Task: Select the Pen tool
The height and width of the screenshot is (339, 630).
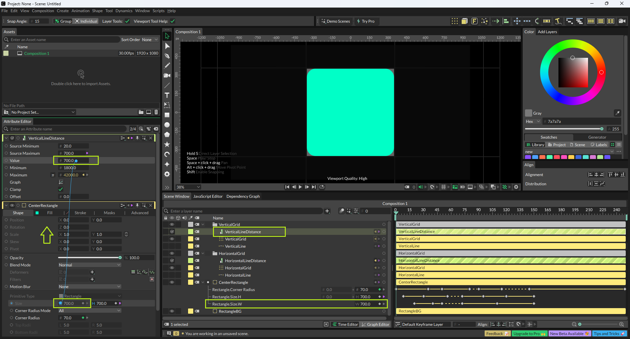Action: 167,56
